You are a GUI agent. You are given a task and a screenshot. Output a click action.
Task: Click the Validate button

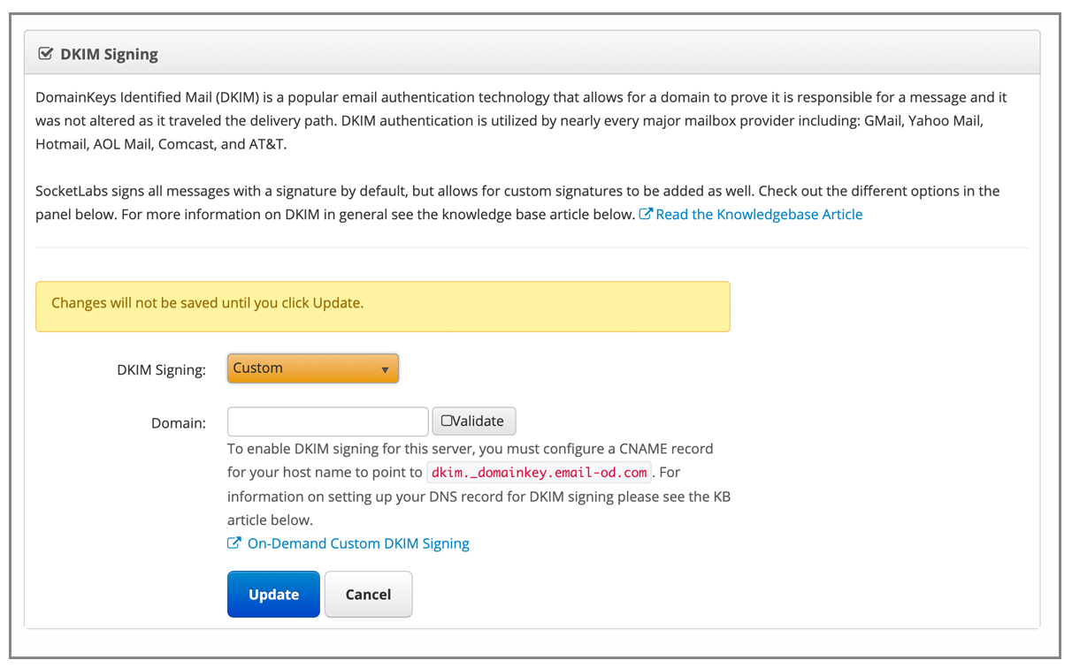pyautogui.click(x=474, y=421)
